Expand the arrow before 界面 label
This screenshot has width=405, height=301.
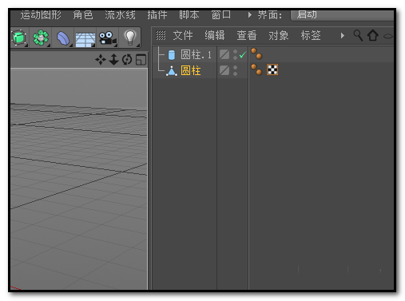(249, 14)
